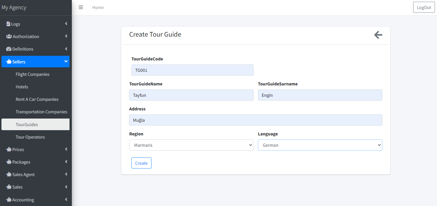Collapse the Sellers section chevron
The width and height of the screenshot is (437, 206).
point(66,62)
